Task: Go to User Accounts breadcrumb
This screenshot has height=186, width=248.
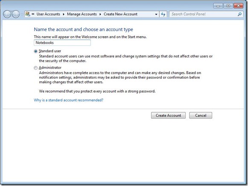Action: pyautogui.click(x=48, y=14)
